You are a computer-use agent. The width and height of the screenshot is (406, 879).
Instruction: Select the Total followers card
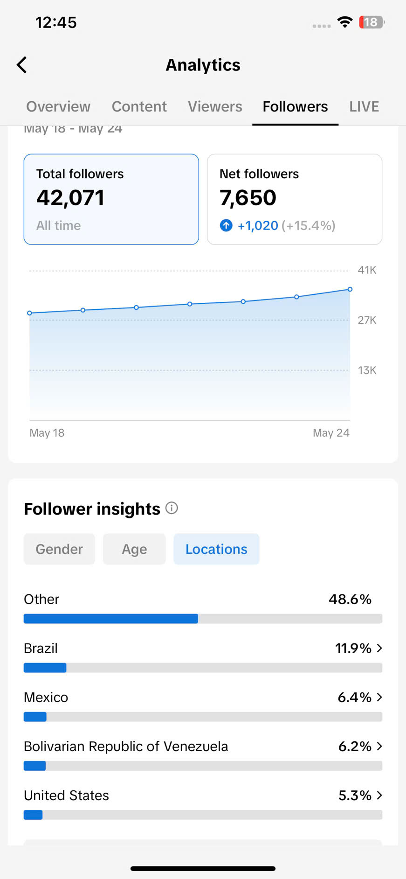click(111, 199)
